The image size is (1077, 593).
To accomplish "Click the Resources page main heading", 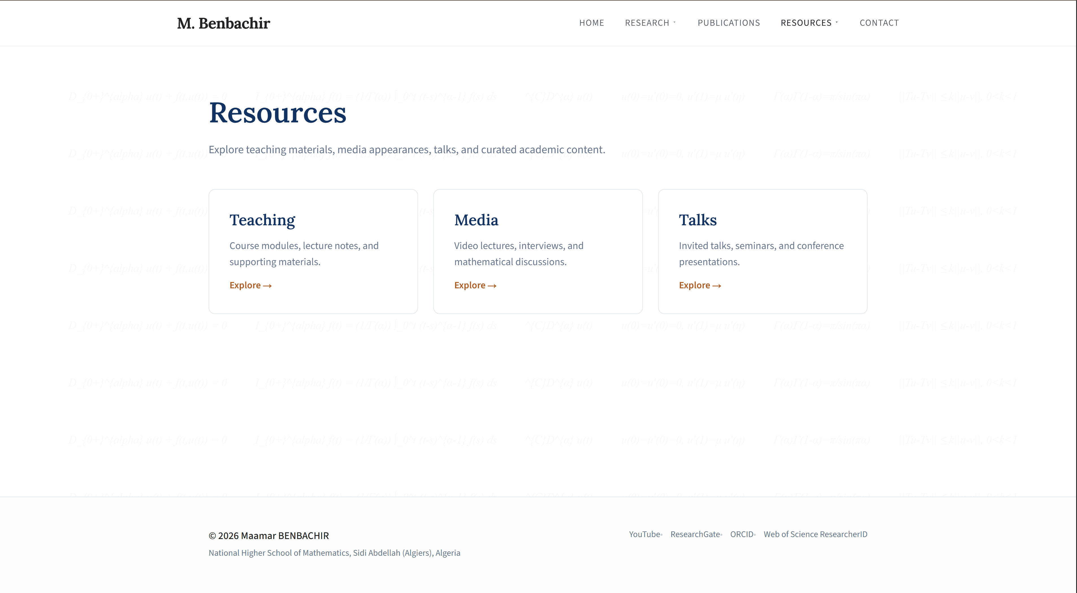I will click(277, 113).
